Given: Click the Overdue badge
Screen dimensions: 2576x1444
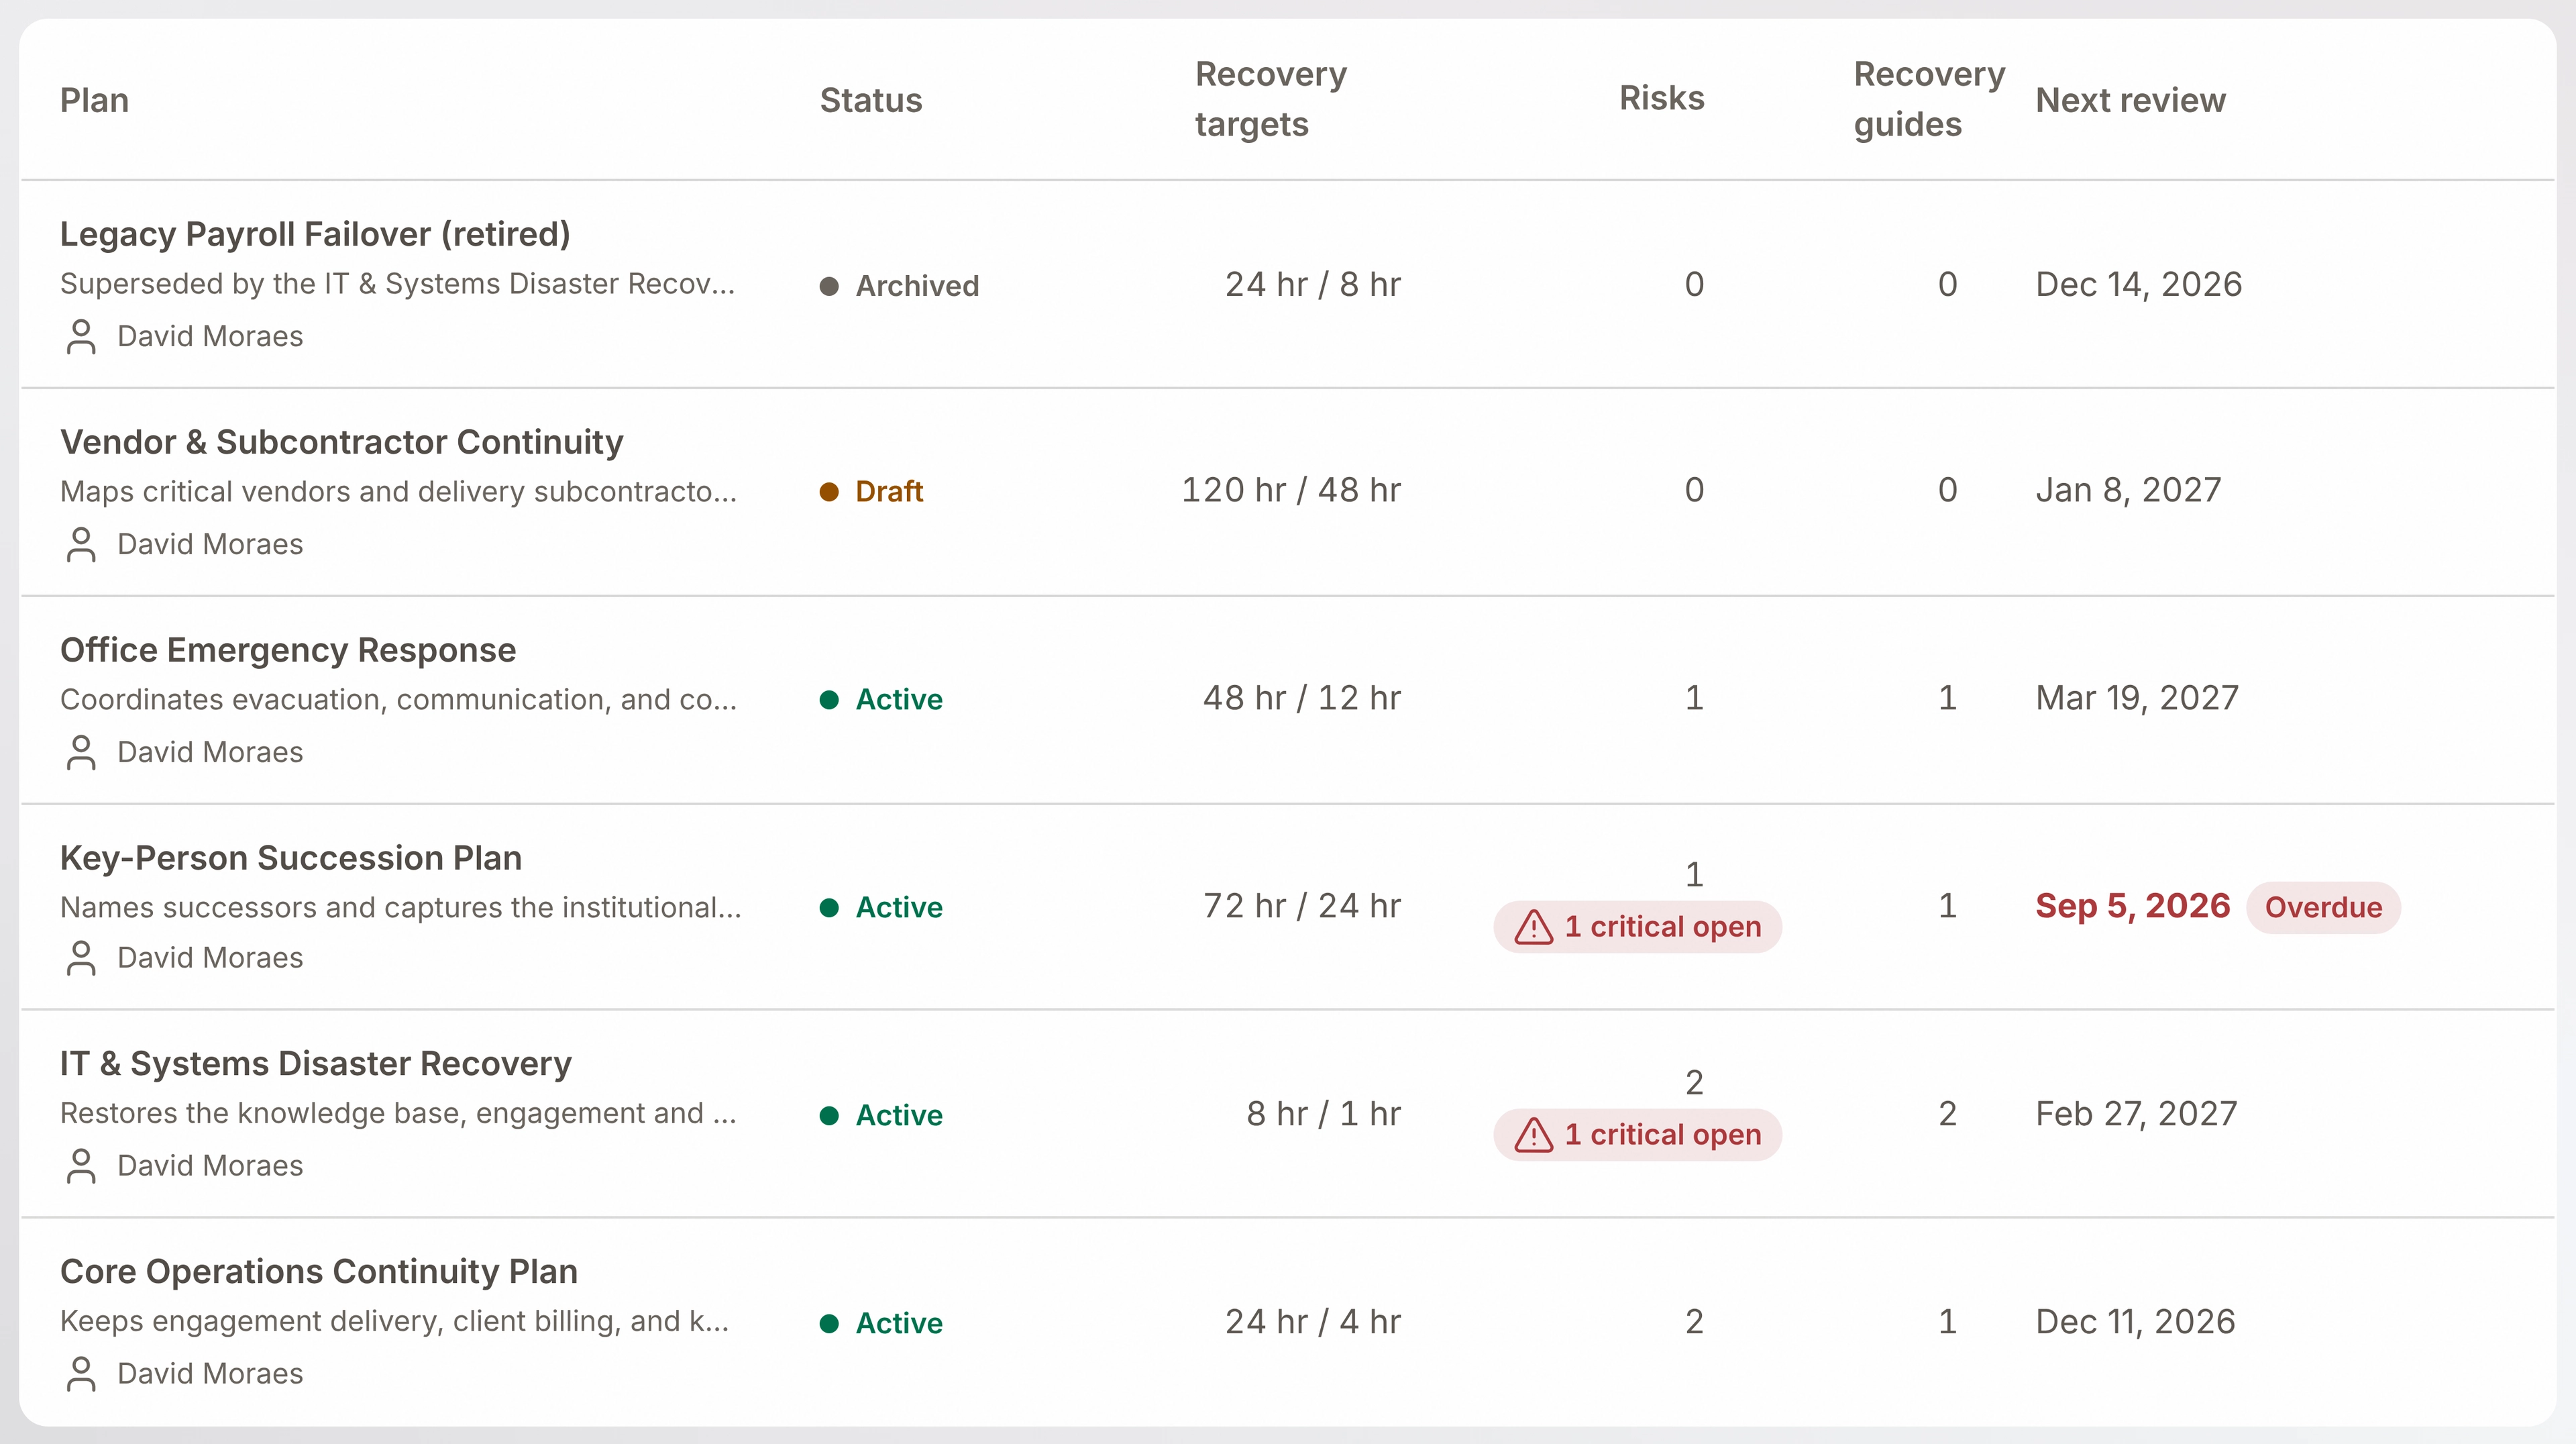Looking at the screenshot, I should point(2323,908).
